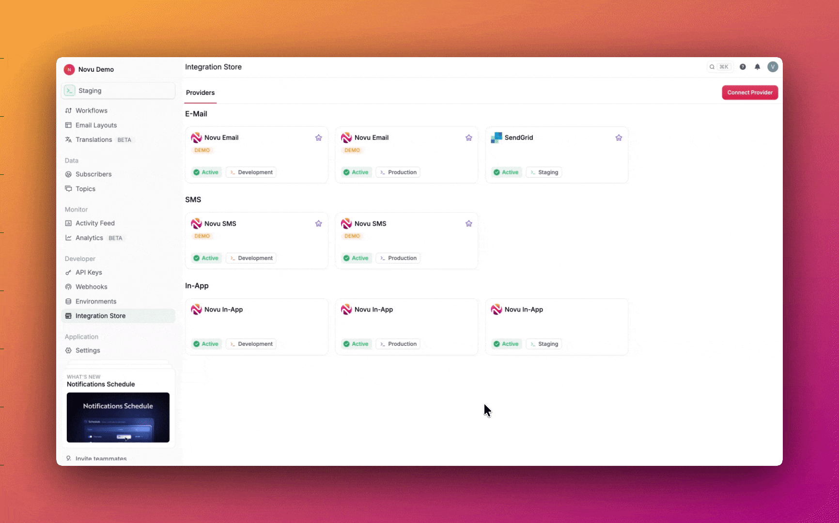Open API Keys under Developer
This screenshot has height=523, width=839.
pos(89,272)
